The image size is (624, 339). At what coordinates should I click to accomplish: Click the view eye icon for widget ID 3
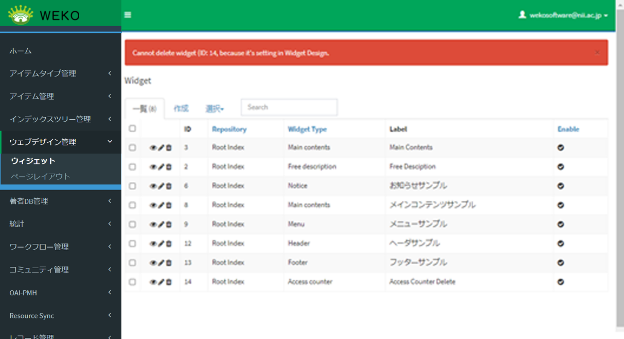tap(153, 148)
